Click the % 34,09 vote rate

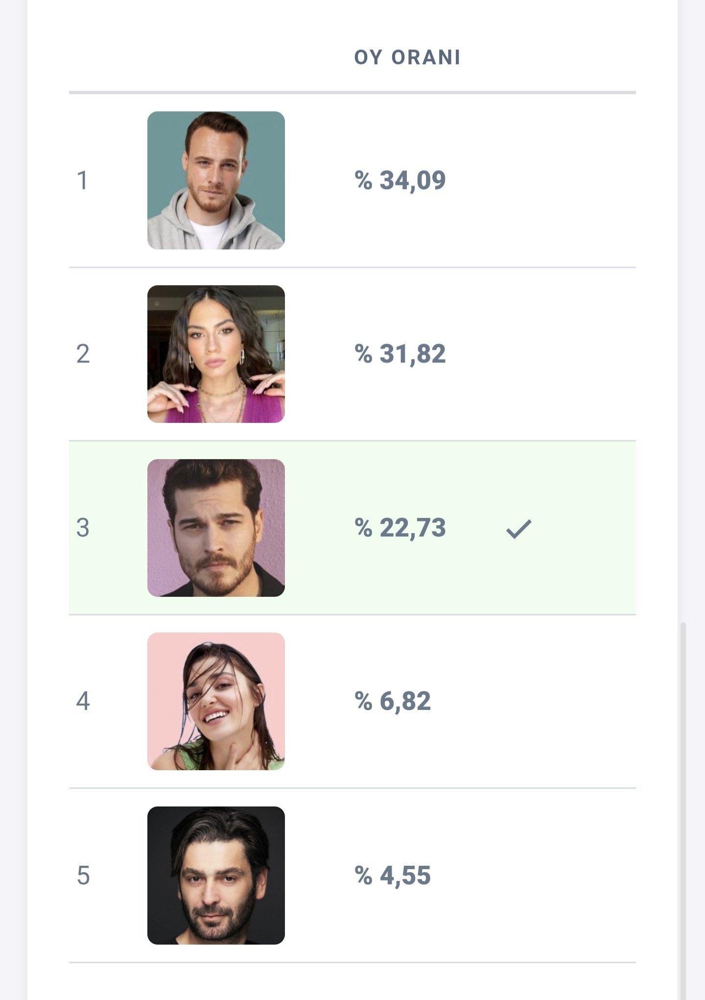click(x=400, y=180)
